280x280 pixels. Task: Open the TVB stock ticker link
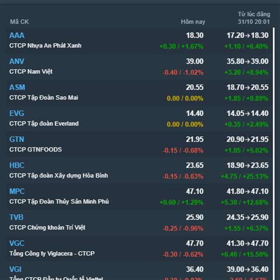click(x=16, y=217)
